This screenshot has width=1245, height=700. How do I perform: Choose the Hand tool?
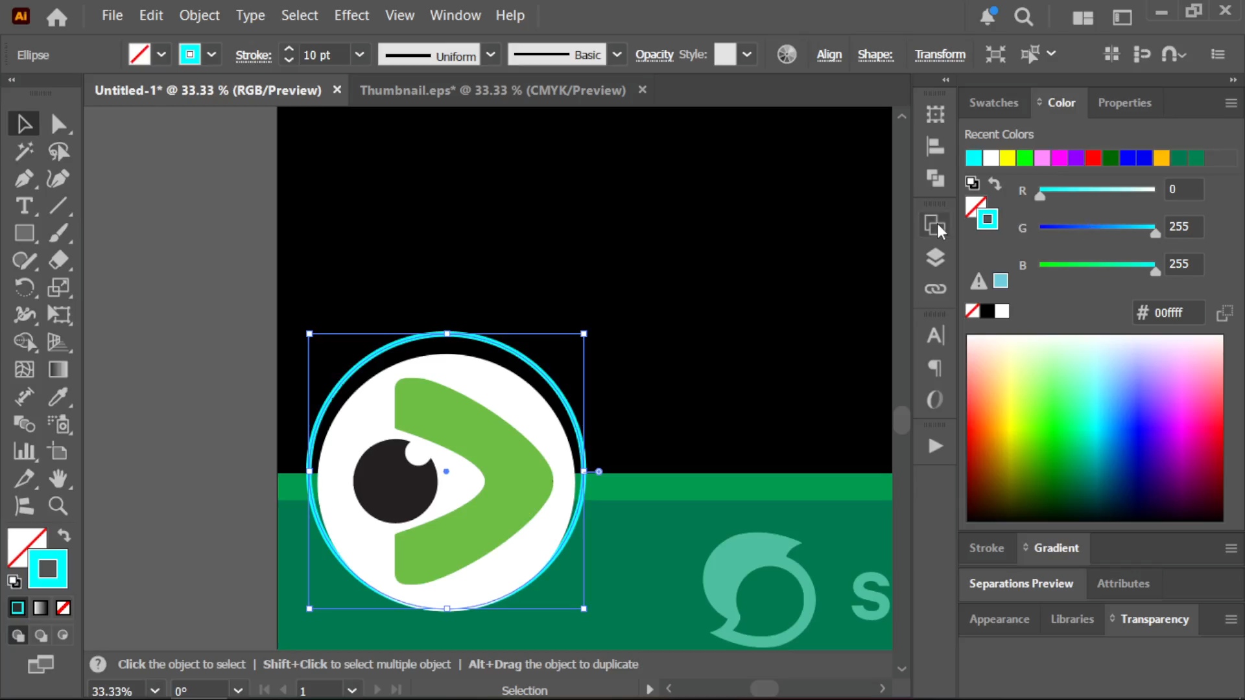tap(58, 478)
